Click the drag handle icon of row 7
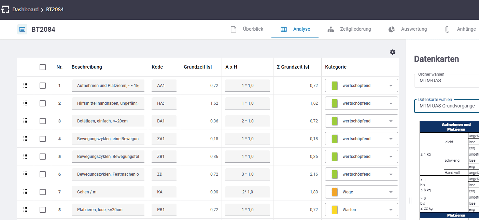Image resolution: width=479 pixels, height=220 pixels. pyautogui.click(x=25, y=192)
